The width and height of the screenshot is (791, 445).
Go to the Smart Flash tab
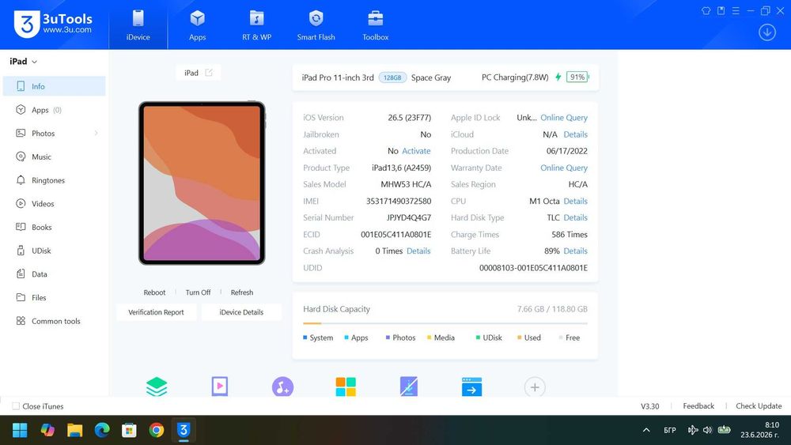coord(316,25)
